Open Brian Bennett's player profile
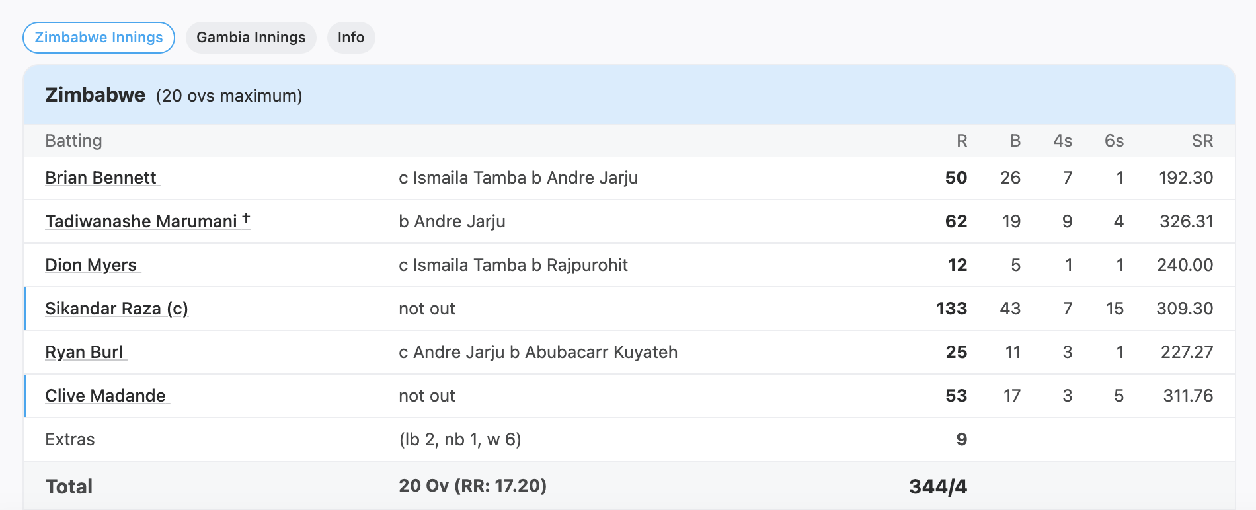Viewport: 1256px width, 510px height. click(101, 178)
